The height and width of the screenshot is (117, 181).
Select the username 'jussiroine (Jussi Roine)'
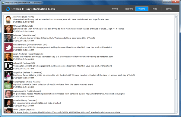(x=23, y=17)
